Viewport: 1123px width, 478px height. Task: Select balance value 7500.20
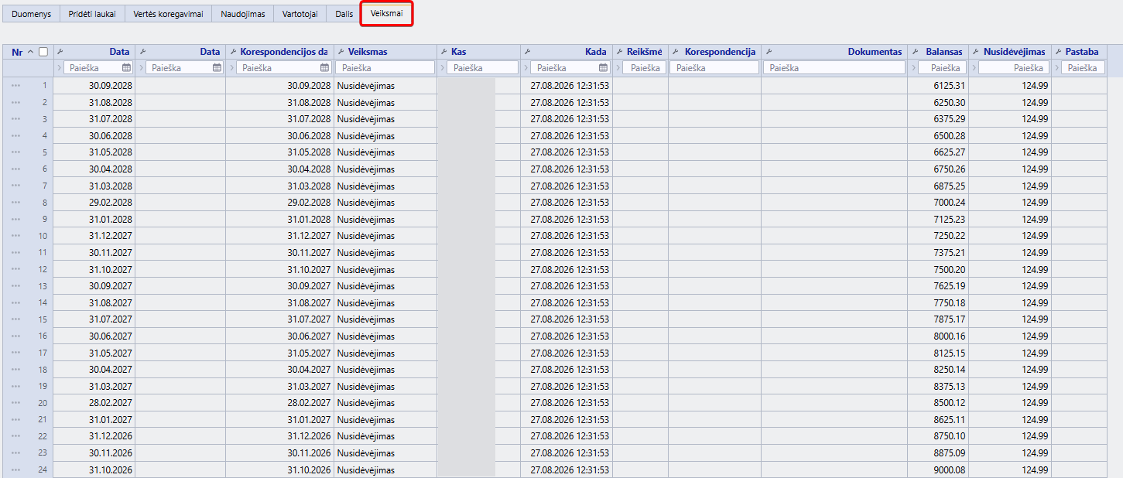click(950, 269)
